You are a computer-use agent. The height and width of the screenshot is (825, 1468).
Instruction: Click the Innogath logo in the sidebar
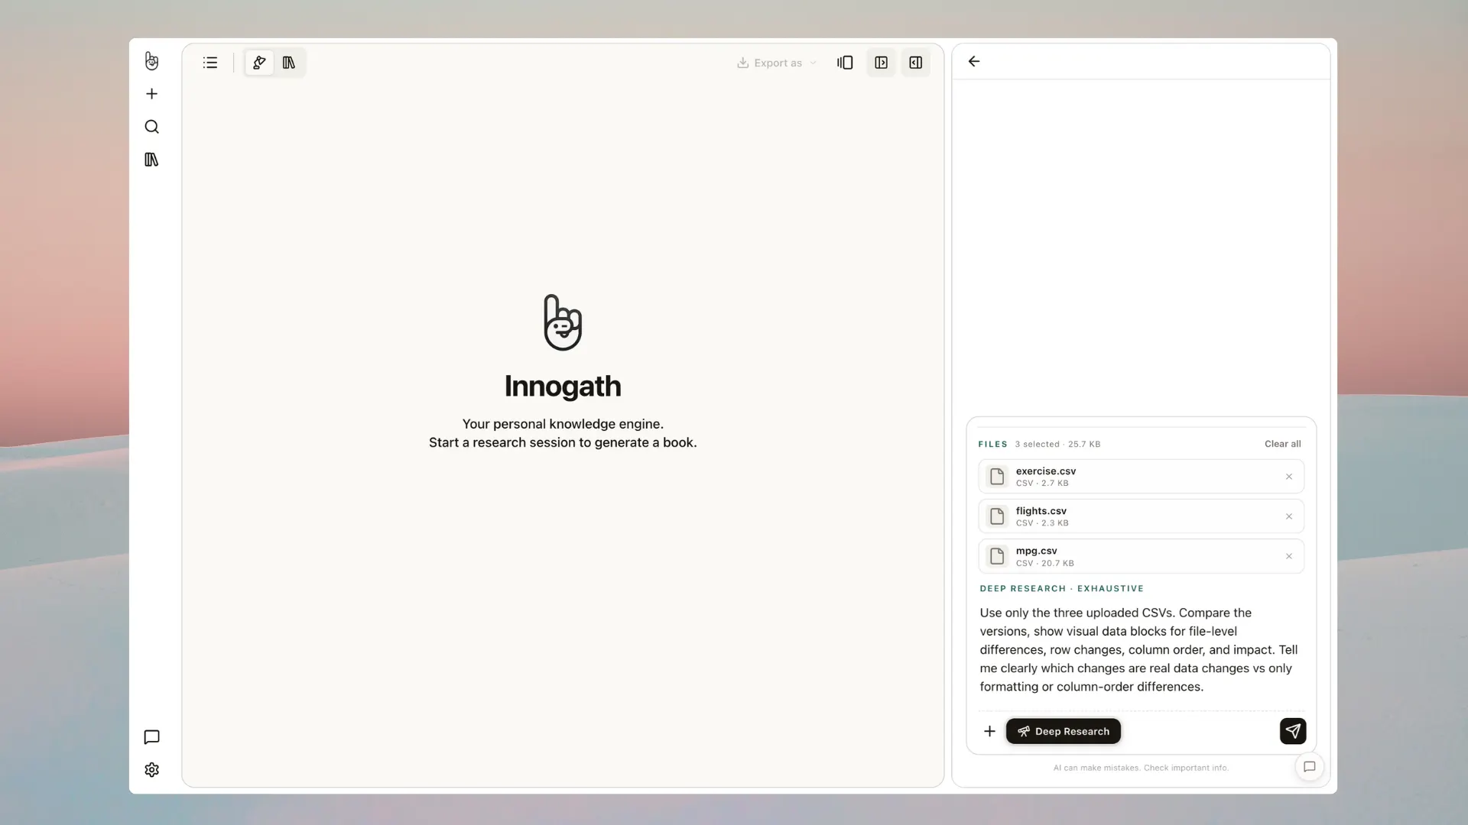point(151,61)
